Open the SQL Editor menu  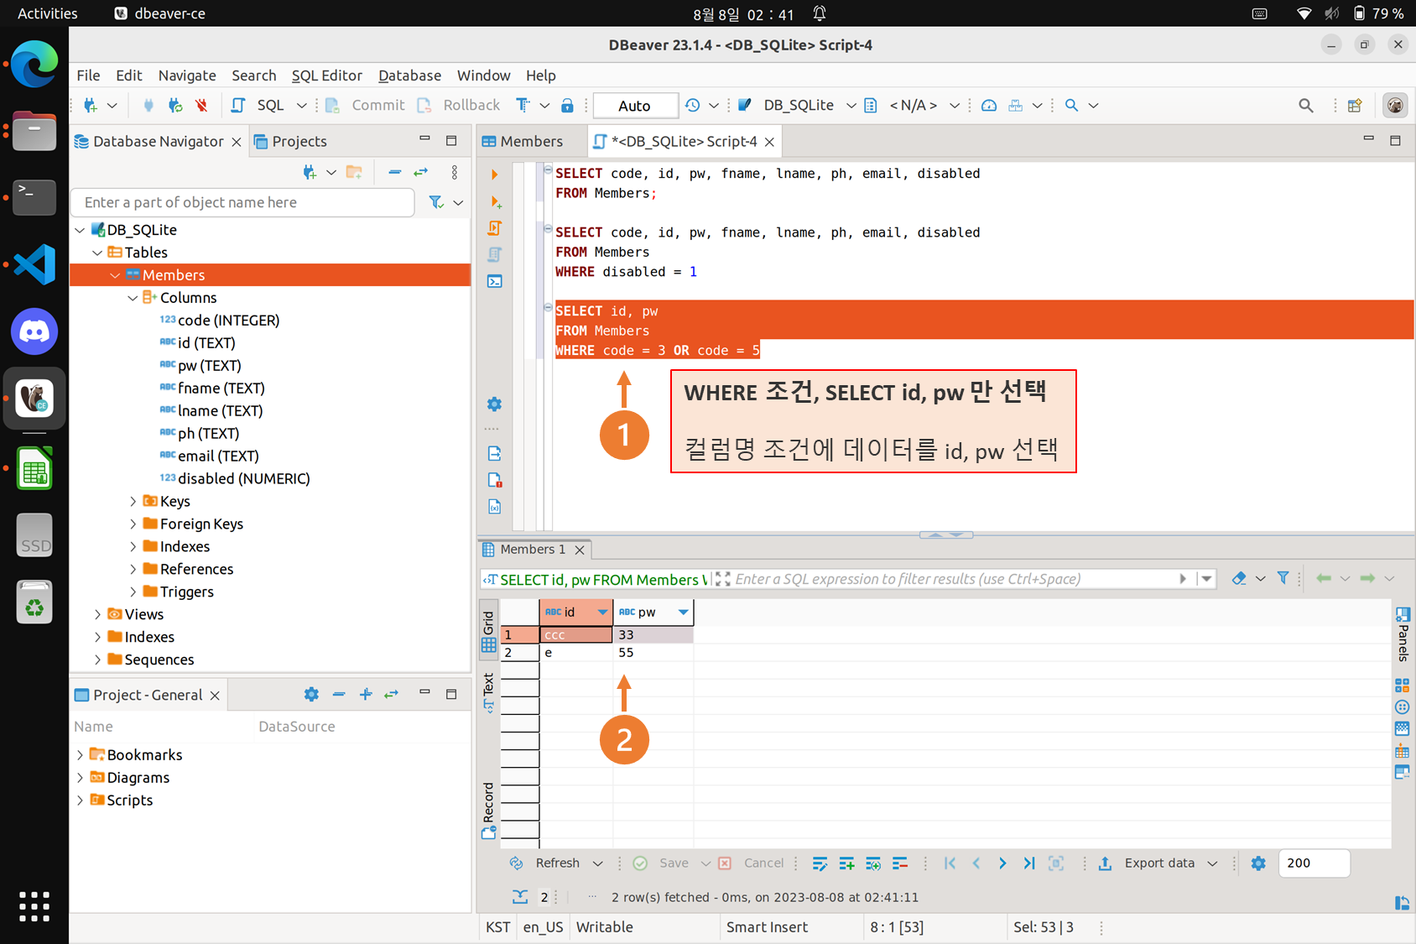point(327,76)
